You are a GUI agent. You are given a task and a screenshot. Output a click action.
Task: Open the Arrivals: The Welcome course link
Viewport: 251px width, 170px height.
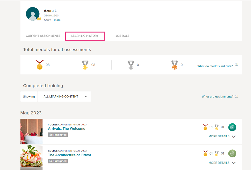coord(66,129)
